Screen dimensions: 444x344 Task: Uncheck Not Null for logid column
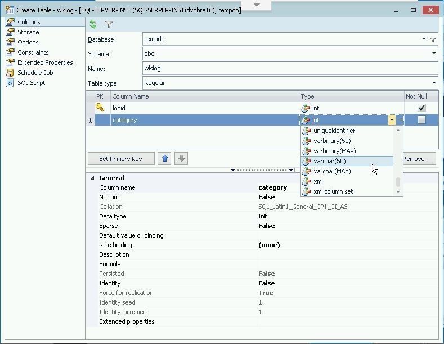(x=421, y=108)
